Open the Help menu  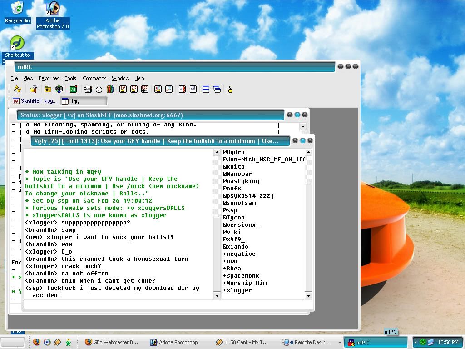coord(139,78)
